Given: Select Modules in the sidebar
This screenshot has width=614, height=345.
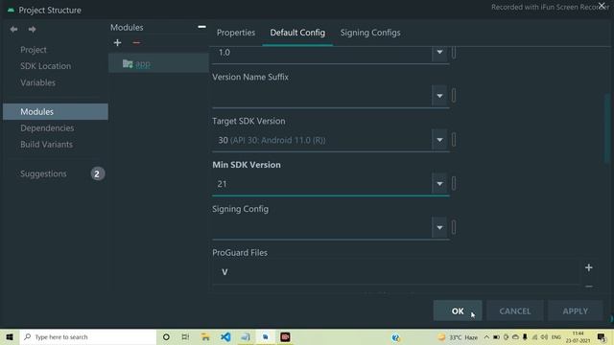Looking at the screenshot, I should click(x=56, y=111).
